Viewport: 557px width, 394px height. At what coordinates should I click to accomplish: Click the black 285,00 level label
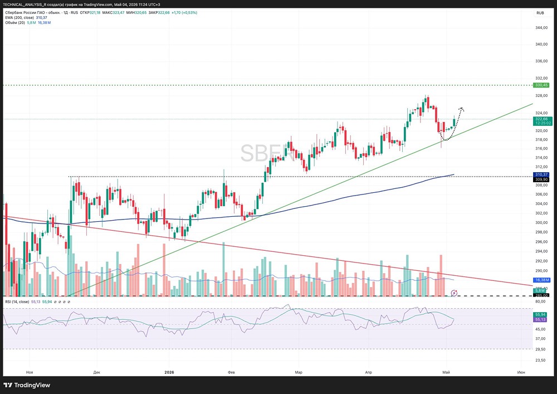(542, 295)
